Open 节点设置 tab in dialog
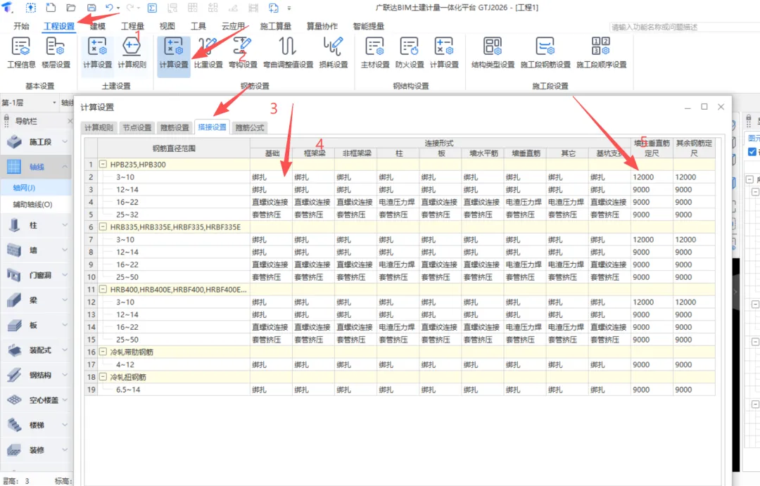The width and height of the screenshot is (760, 486). coord(137,127)
